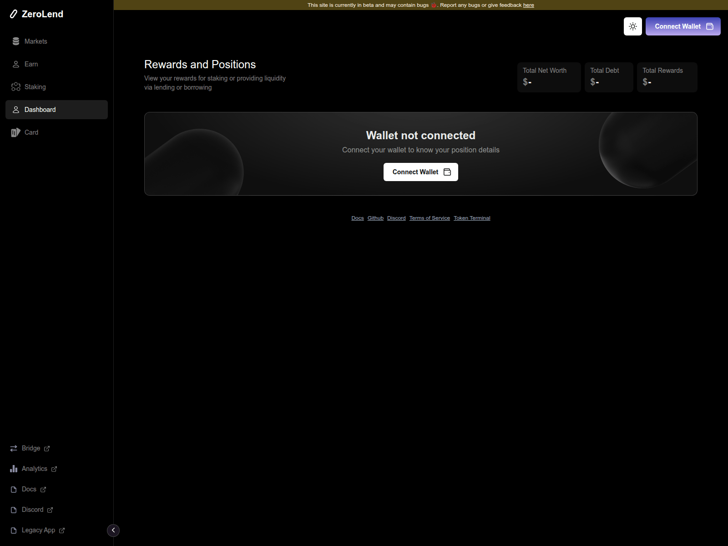This screenshot has height=546, width=728.
Task: Open Docs from the sidebar
Action: coord(29,489)
